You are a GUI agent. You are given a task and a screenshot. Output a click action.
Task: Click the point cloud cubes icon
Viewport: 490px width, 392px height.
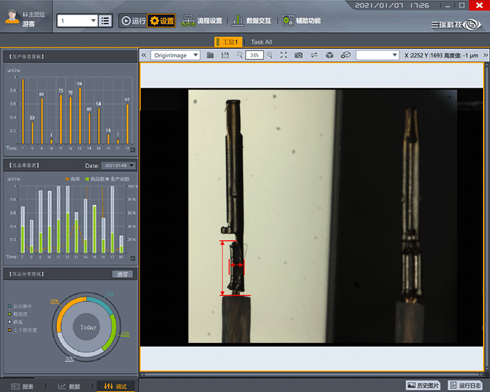click(345, 55)
